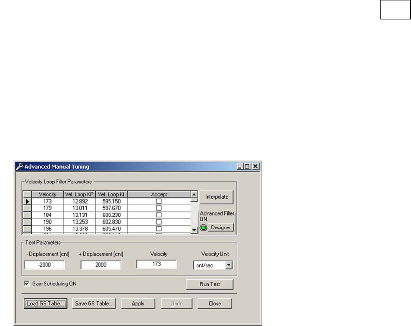Click the Run Test button

pos(210,284)
